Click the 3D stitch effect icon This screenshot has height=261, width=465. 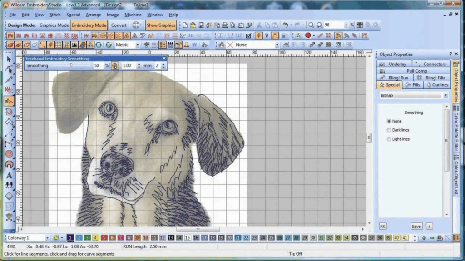click(x=191, y=35)
